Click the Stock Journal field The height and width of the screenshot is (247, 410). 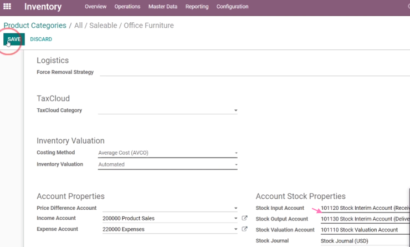point(365,241)
